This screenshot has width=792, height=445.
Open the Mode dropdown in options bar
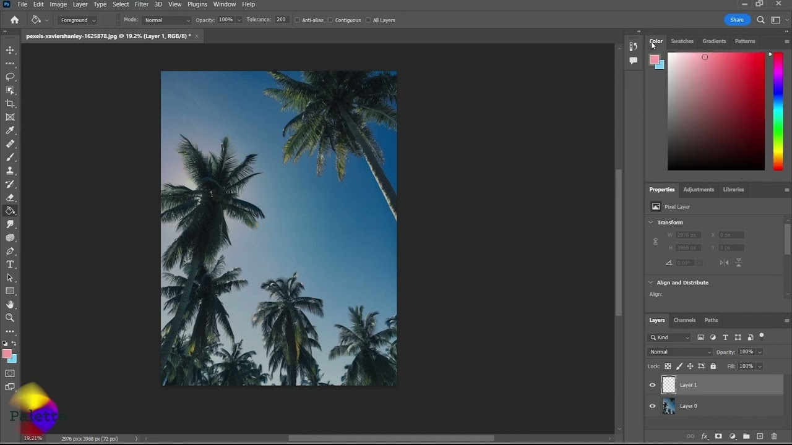tap(167, 20)
